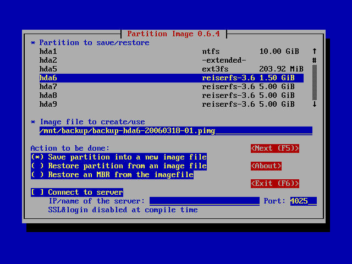Click the partition list scroll down arrow
The image size is (352, 264).
click(315, 104)
